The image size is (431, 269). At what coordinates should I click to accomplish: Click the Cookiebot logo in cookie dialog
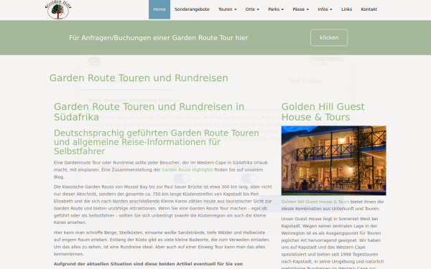pyautogui.click(x=93, y=61)
